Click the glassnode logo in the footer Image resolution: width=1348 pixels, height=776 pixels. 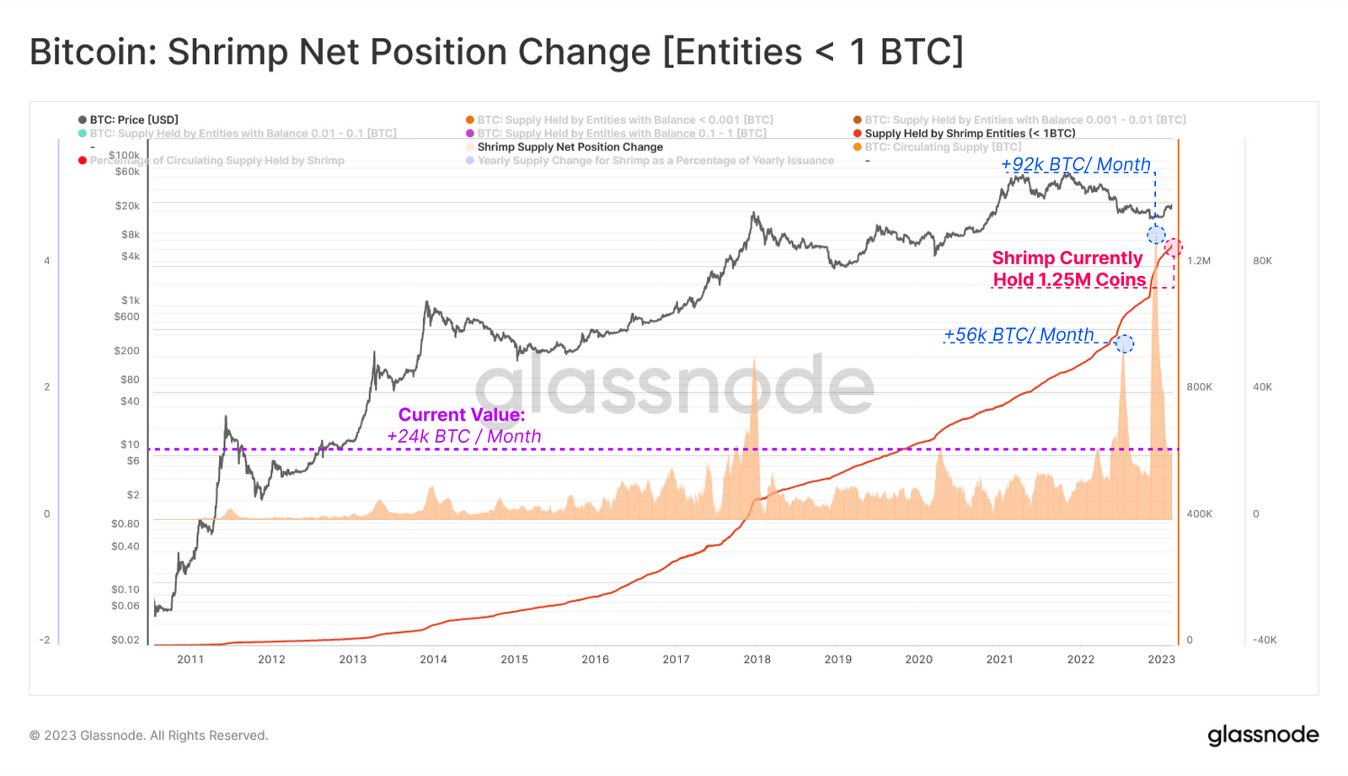(x=1263, y=735)
